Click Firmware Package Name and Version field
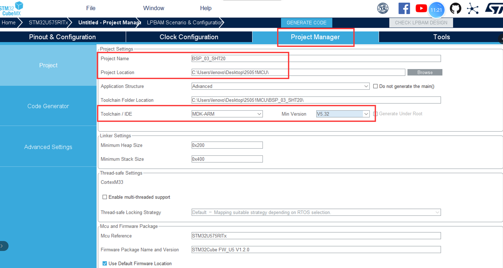Viewport: 503px width, 268px height. (316, 250)
